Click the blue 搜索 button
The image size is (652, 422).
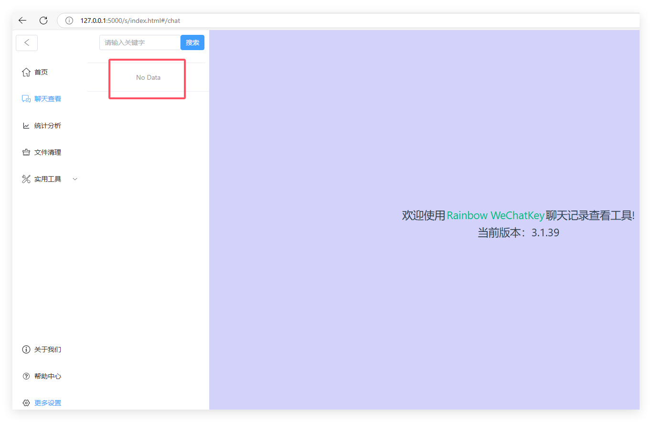[x=192, y=42]
